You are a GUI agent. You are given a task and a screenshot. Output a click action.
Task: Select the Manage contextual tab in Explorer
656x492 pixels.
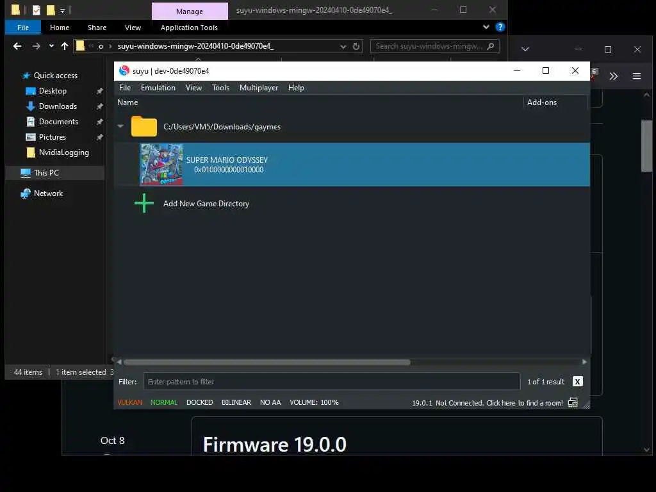(190, 12)
